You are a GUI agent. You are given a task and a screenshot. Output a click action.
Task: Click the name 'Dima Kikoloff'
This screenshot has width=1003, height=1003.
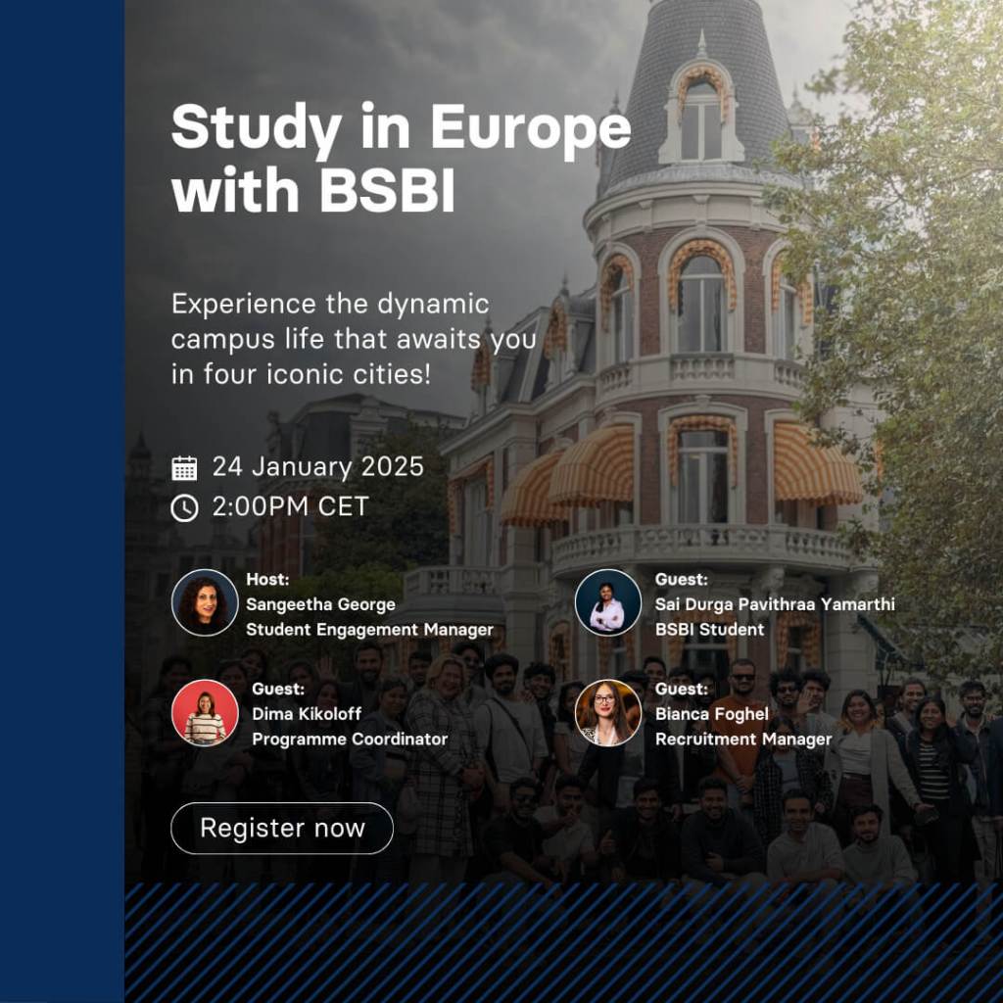click(307, 714)
